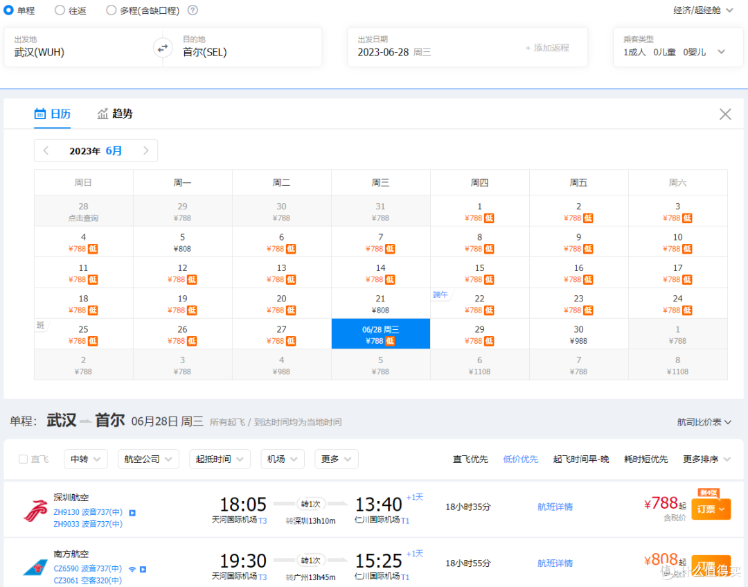This screenshot has height=587, width=748.
Task: Select June 10 in calendar
Action: click(678, 241)
